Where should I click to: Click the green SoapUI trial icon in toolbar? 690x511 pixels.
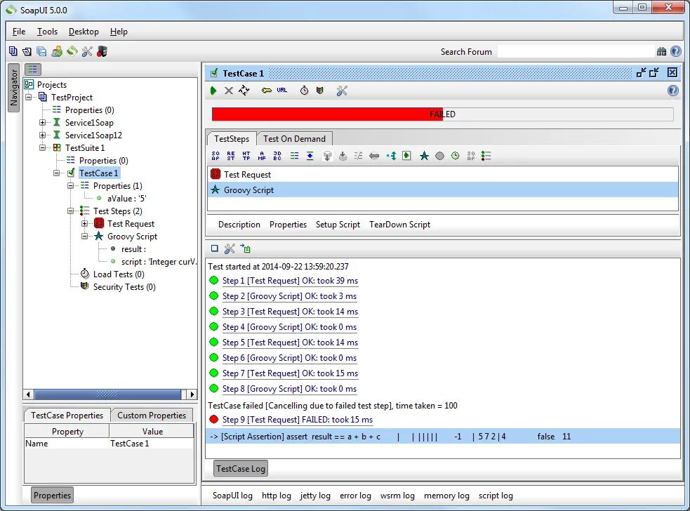(72, 51)
